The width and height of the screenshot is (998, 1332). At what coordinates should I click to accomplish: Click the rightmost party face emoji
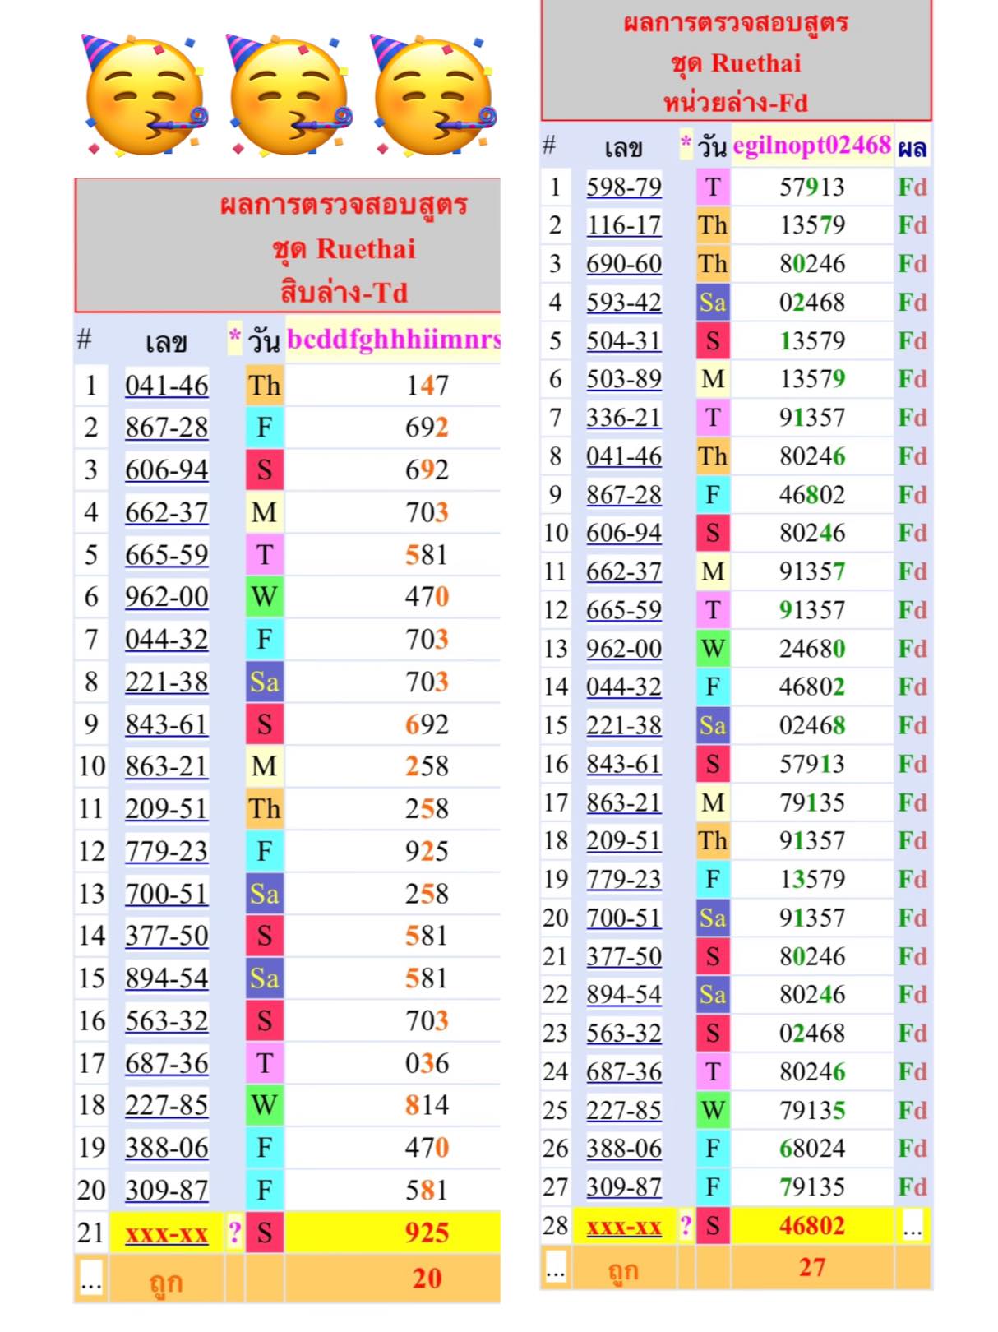tap(433, 96)
